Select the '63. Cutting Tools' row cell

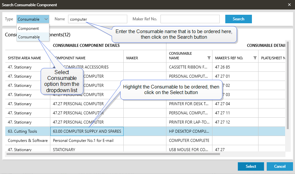pos(28,131)
